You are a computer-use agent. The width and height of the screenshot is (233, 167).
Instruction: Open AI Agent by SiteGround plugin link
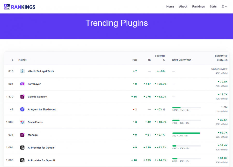(42, 109)
